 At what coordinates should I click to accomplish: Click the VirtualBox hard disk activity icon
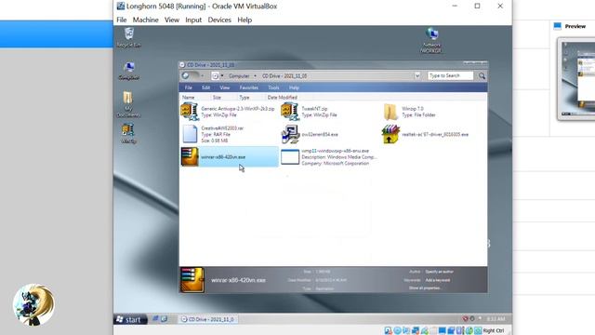(x=389, y=330)
